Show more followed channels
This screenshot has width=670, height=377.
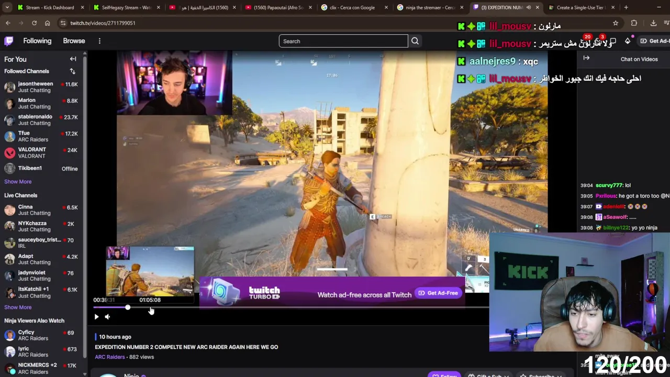[18, 182]
